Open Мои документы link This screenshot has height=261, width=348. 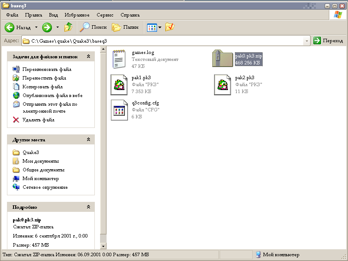[40, 161]
